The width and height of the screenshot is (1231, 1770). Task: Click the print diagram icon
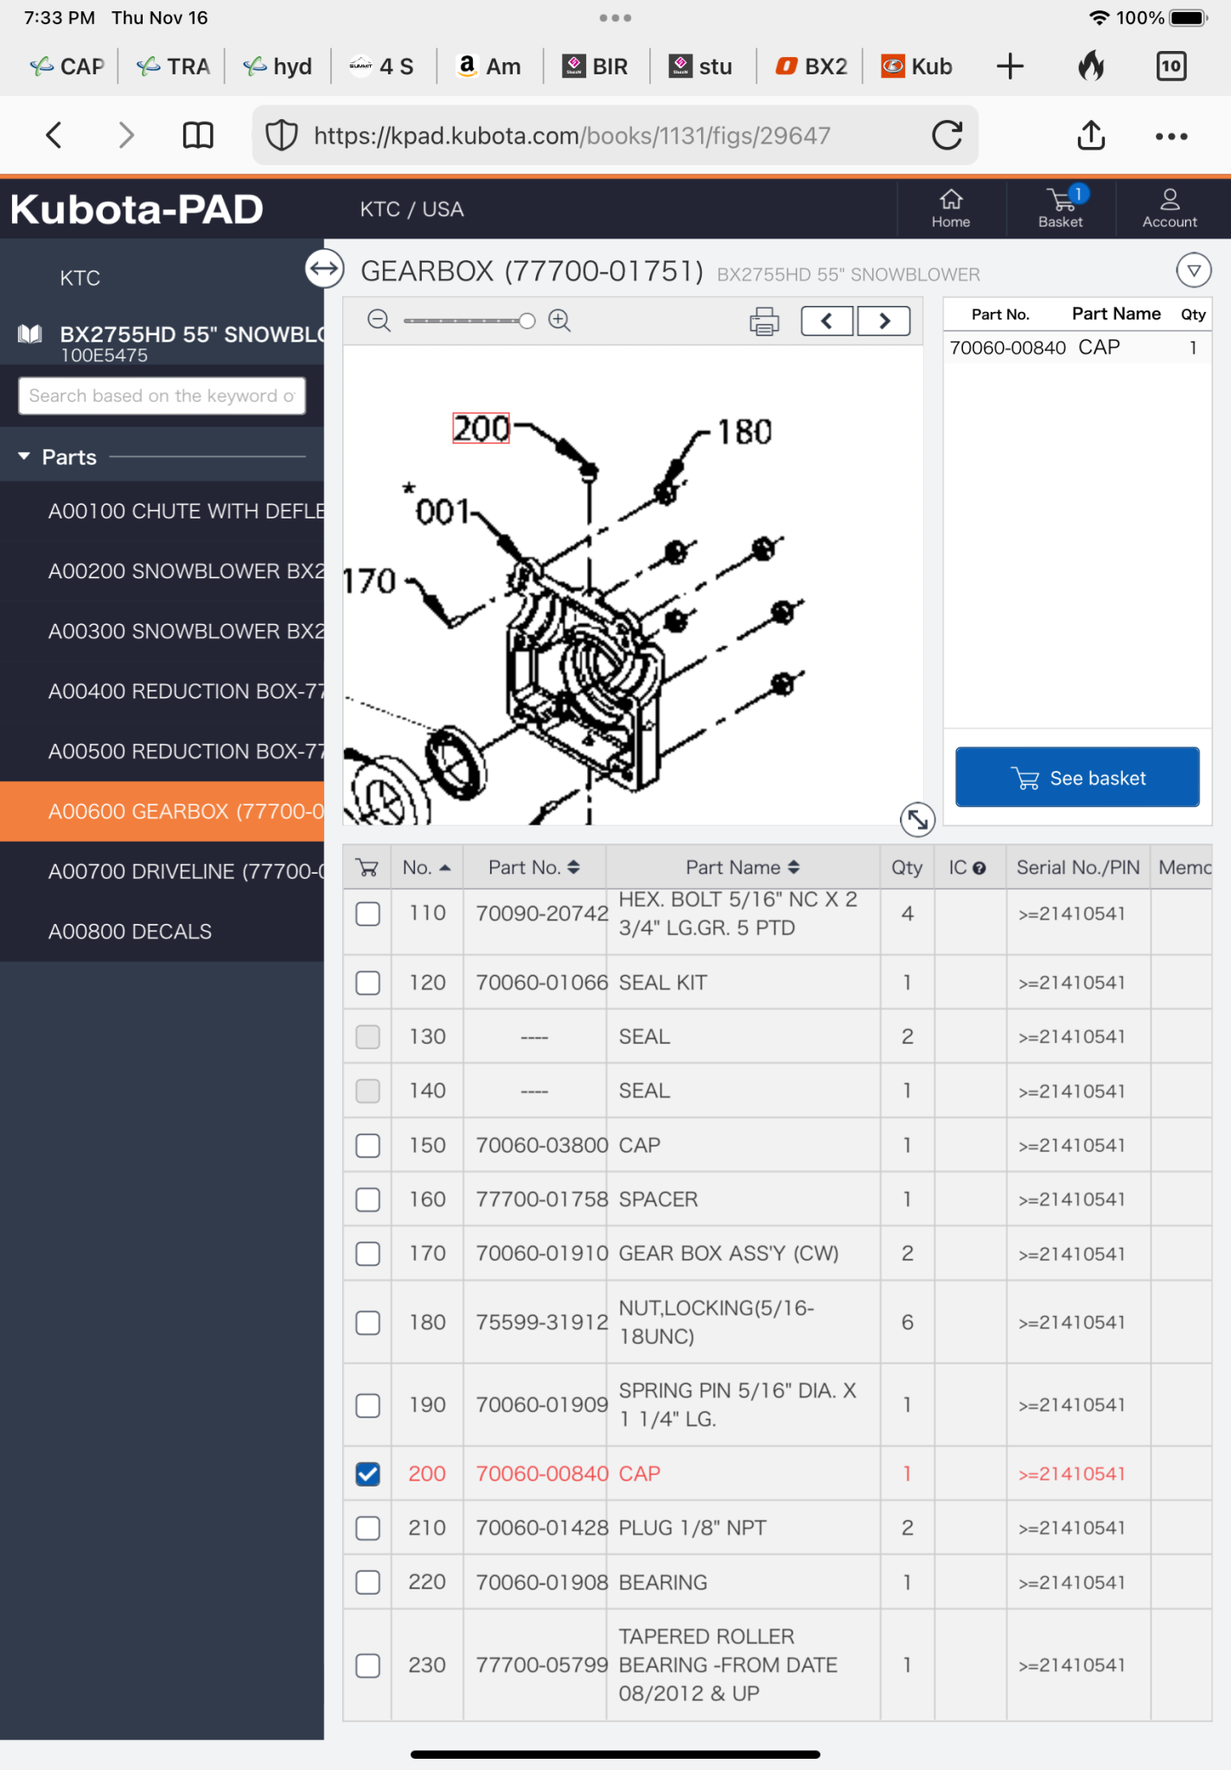click(x=763, y=322)
